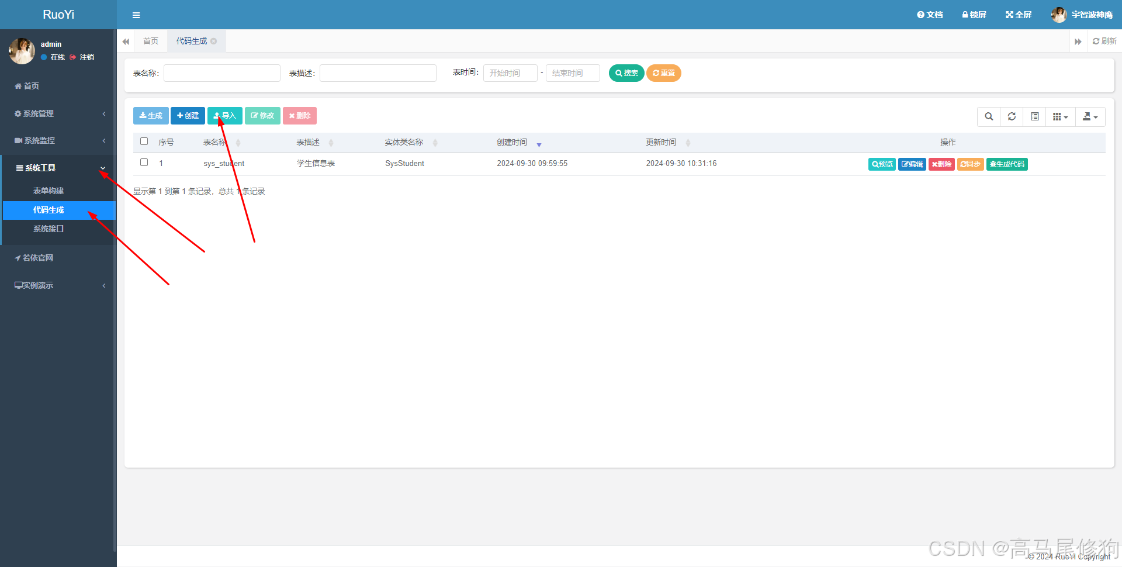
Task: Switch to the 首页 tab
Action: 151,41
